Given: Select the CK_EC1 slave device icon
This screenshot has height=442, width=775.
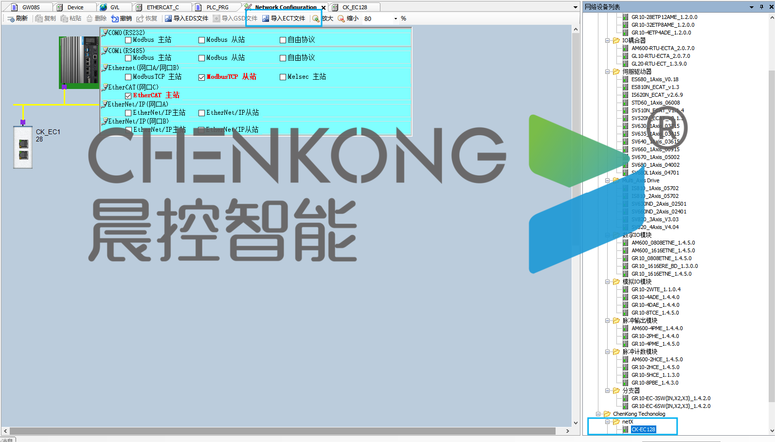Looking at the screenshot, I should (23, 147).
